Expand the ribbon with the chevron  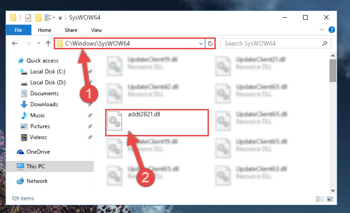322,30
